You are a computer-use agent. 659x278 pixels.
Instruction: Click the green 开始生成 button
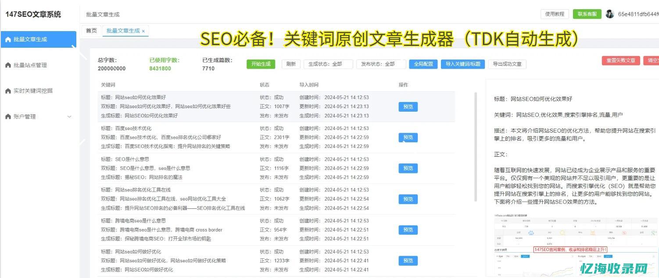click(x=261, y=64)
